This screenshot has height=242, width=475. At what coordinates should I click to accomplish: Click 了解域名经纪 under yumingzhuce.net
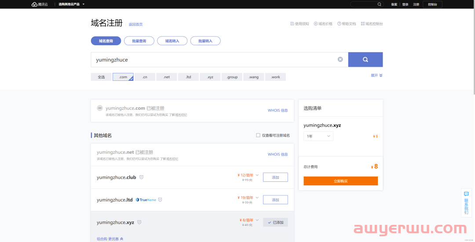(169, 159)
